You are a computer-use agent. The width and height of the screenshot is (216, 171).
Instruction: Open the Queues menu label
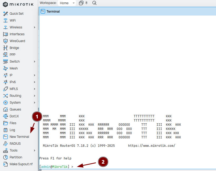[15, 109]
